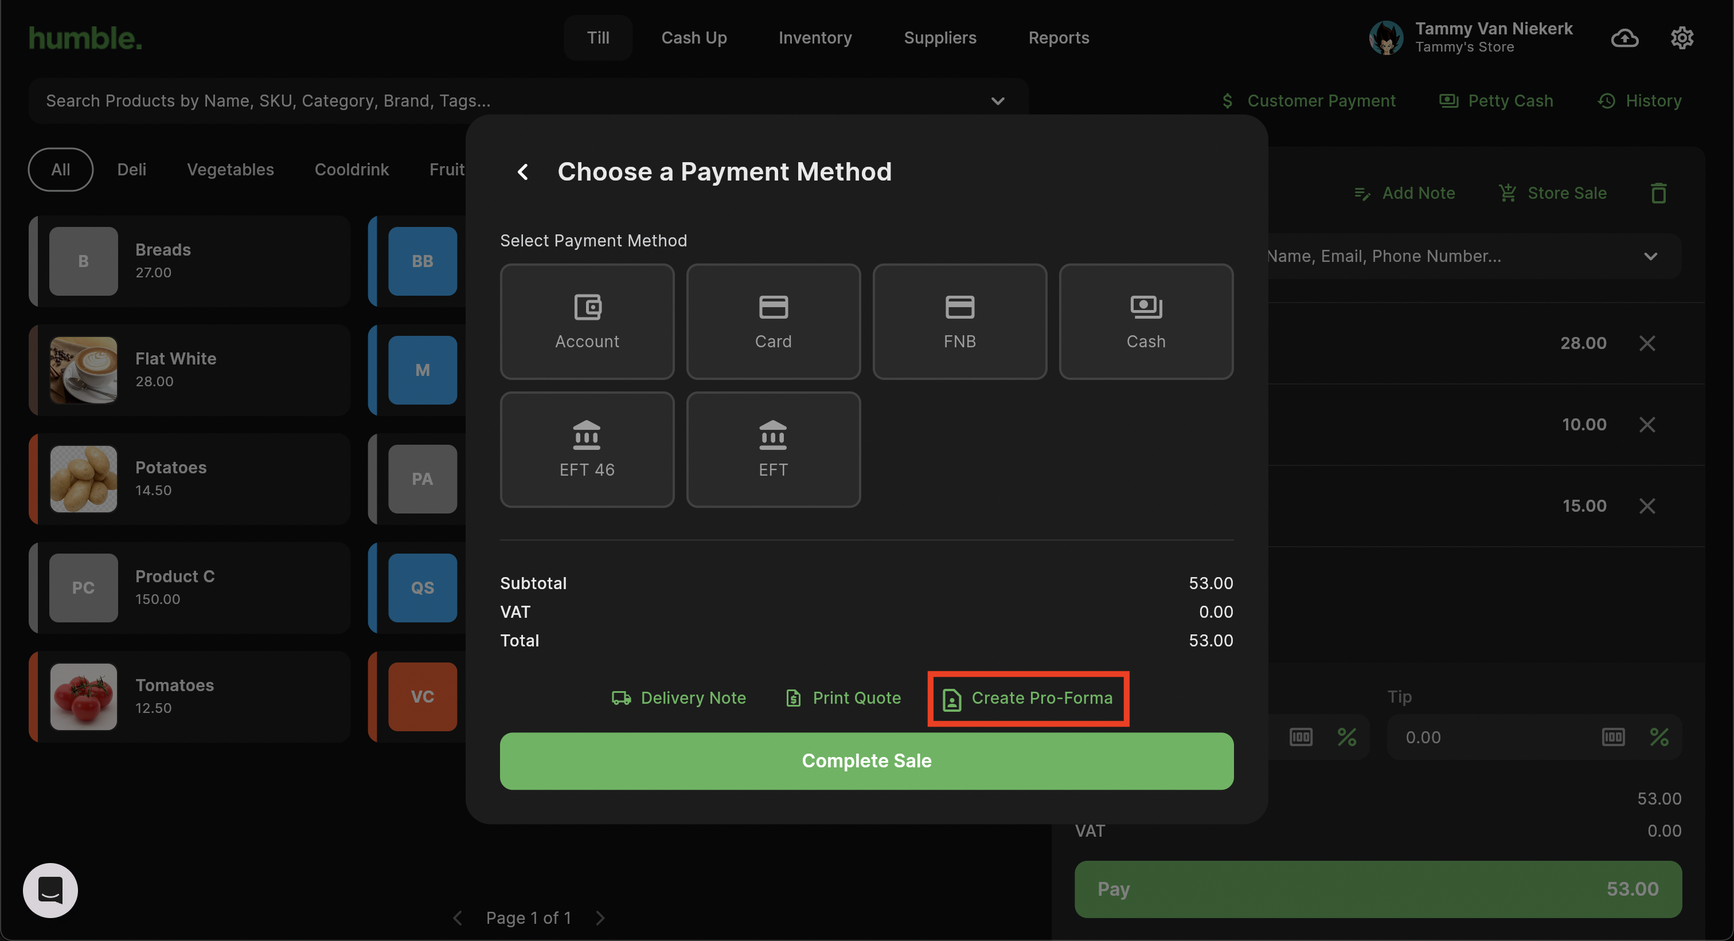Image resolution: width=1734 pixels, height=941 pixels.
Task: Go to Suppliers tab
Action: 940,38
